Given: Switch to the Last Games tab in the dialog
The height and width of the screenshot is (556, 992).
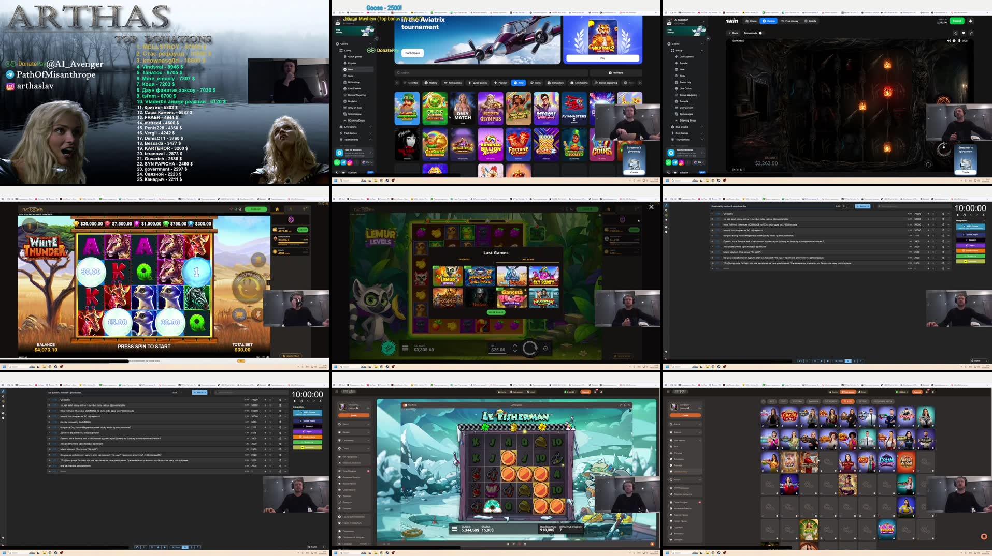Looking at the screenshot, I should (528, 259).
